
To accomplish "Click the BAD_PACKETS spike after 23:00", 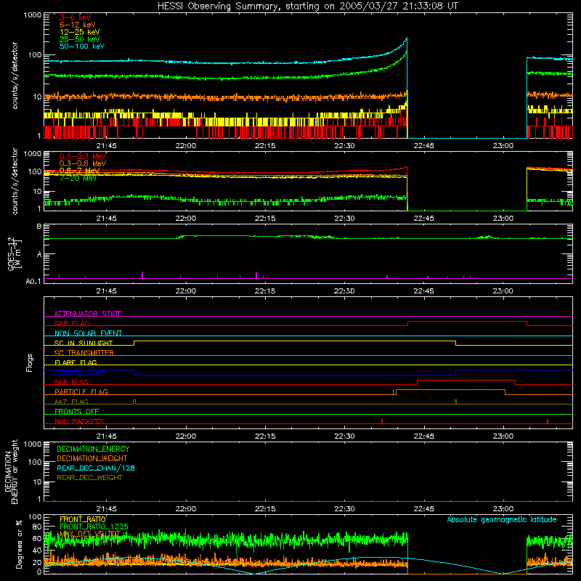I will pyautogui.click(x=548, y=421).
